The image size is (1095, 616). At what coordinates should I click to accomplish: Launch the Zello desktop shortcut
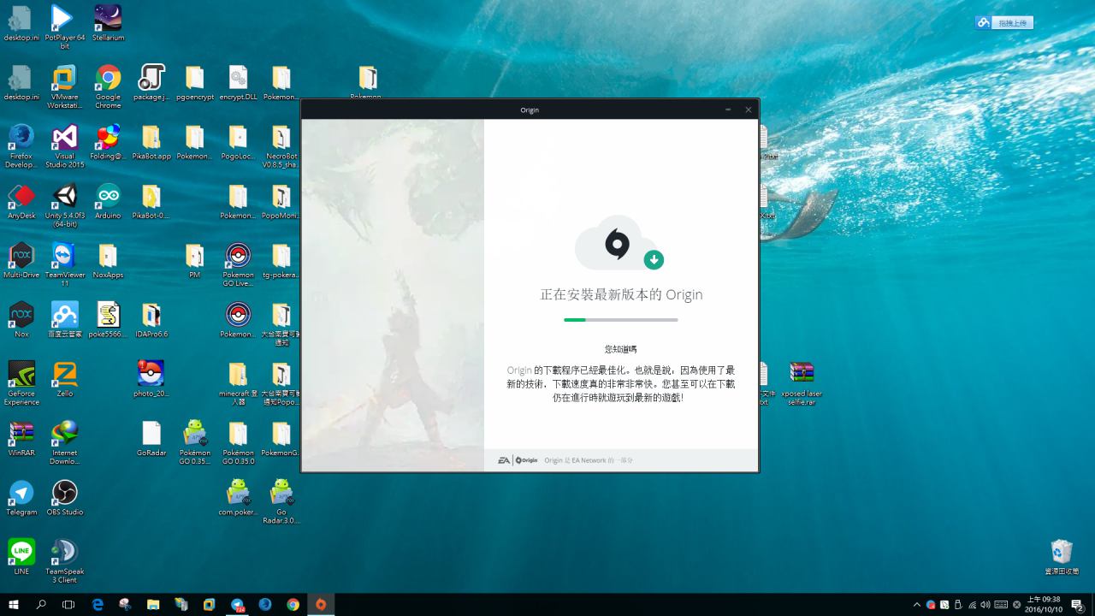(65, 378)
